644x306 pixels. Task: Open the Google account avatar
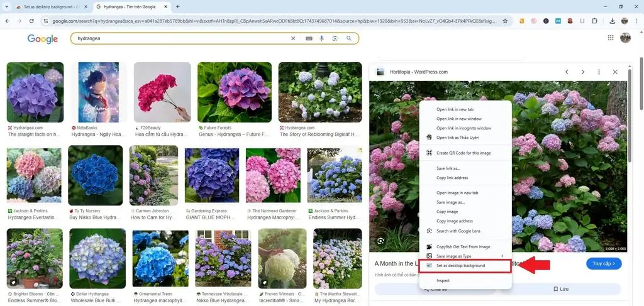[x=625, y=38]
